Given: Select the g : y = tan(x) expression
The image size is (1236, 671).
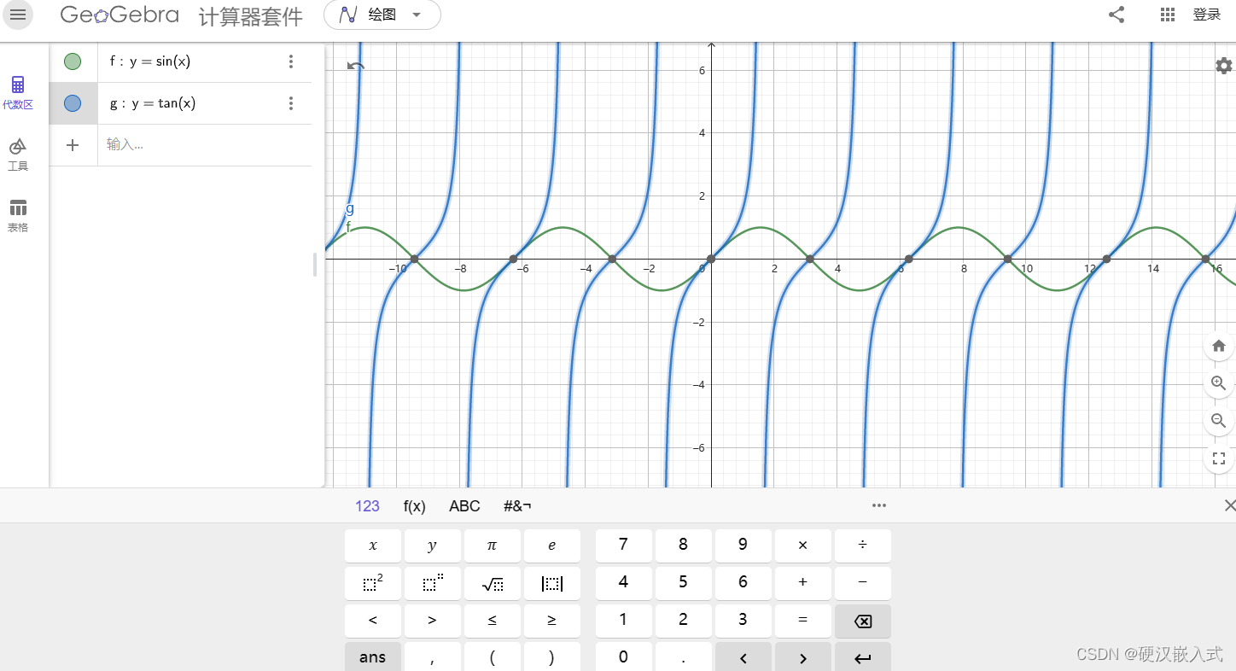Looking at the screenshot, I should click(x=153, y=103).
